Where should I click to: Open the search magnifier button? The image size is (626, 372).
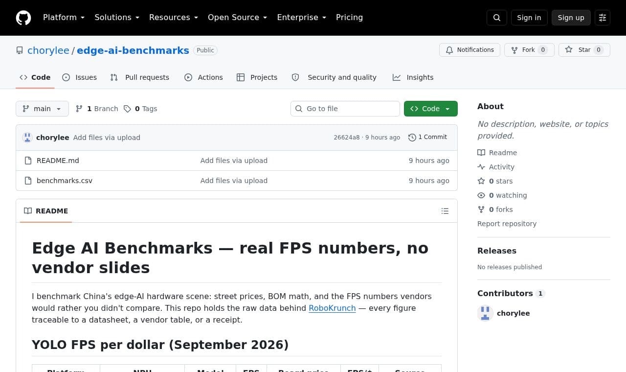click(497, 18)
